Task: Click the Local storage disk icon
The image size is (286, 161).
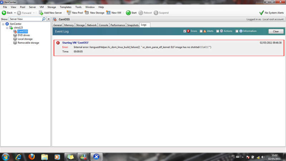Action: tap(15, 39)
